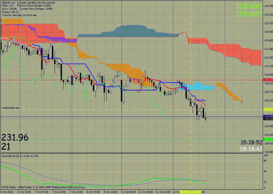This screenshot has height=194, width=273.
Task: Click the 50 level on stochastic scale
Action: pos(265,171)
